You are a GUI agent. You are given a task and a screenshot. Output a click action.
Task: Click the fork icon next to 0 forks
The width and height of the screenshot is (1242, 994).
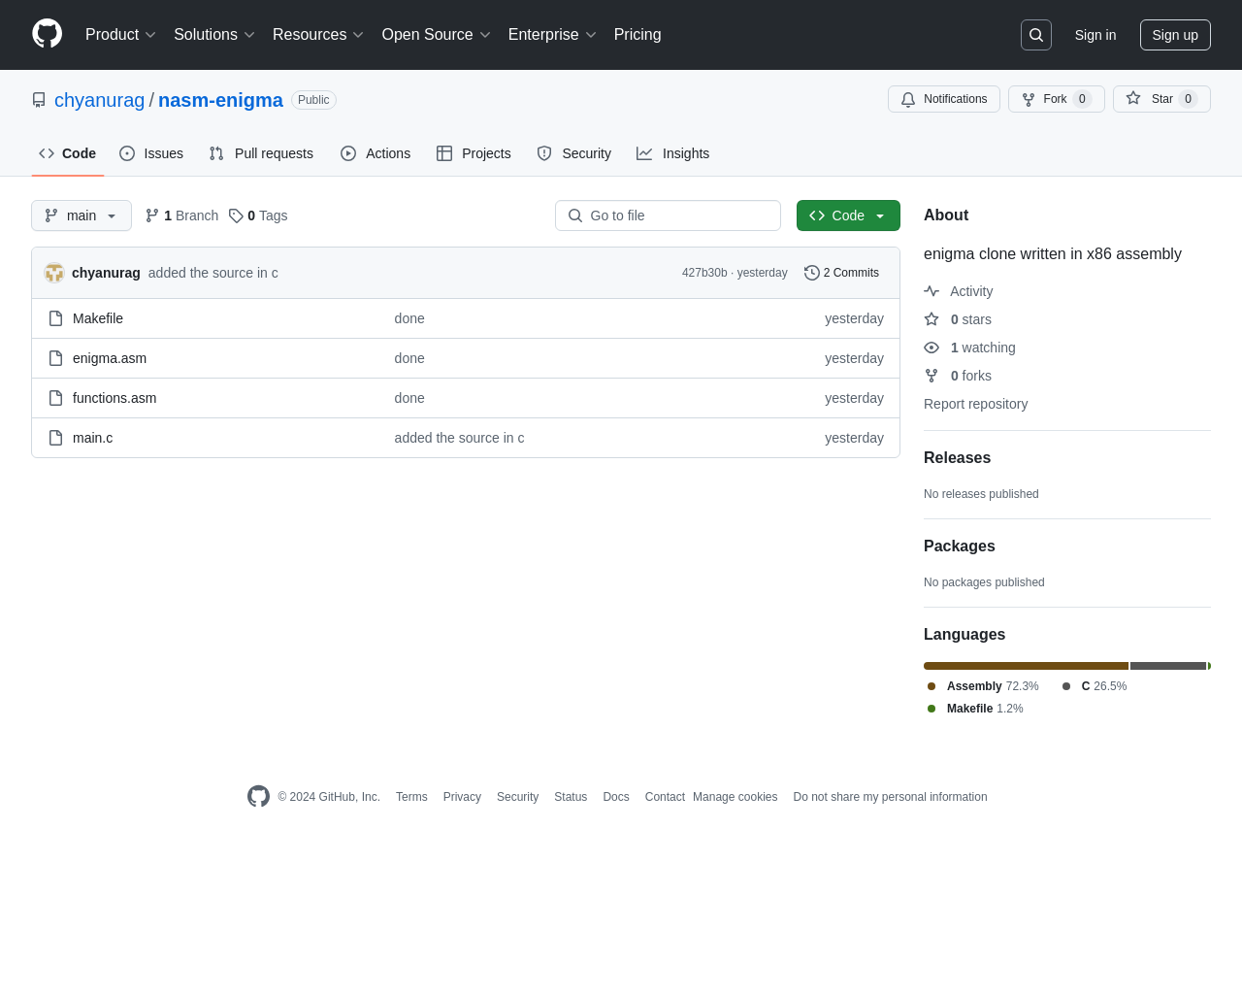tap(931, 376)
